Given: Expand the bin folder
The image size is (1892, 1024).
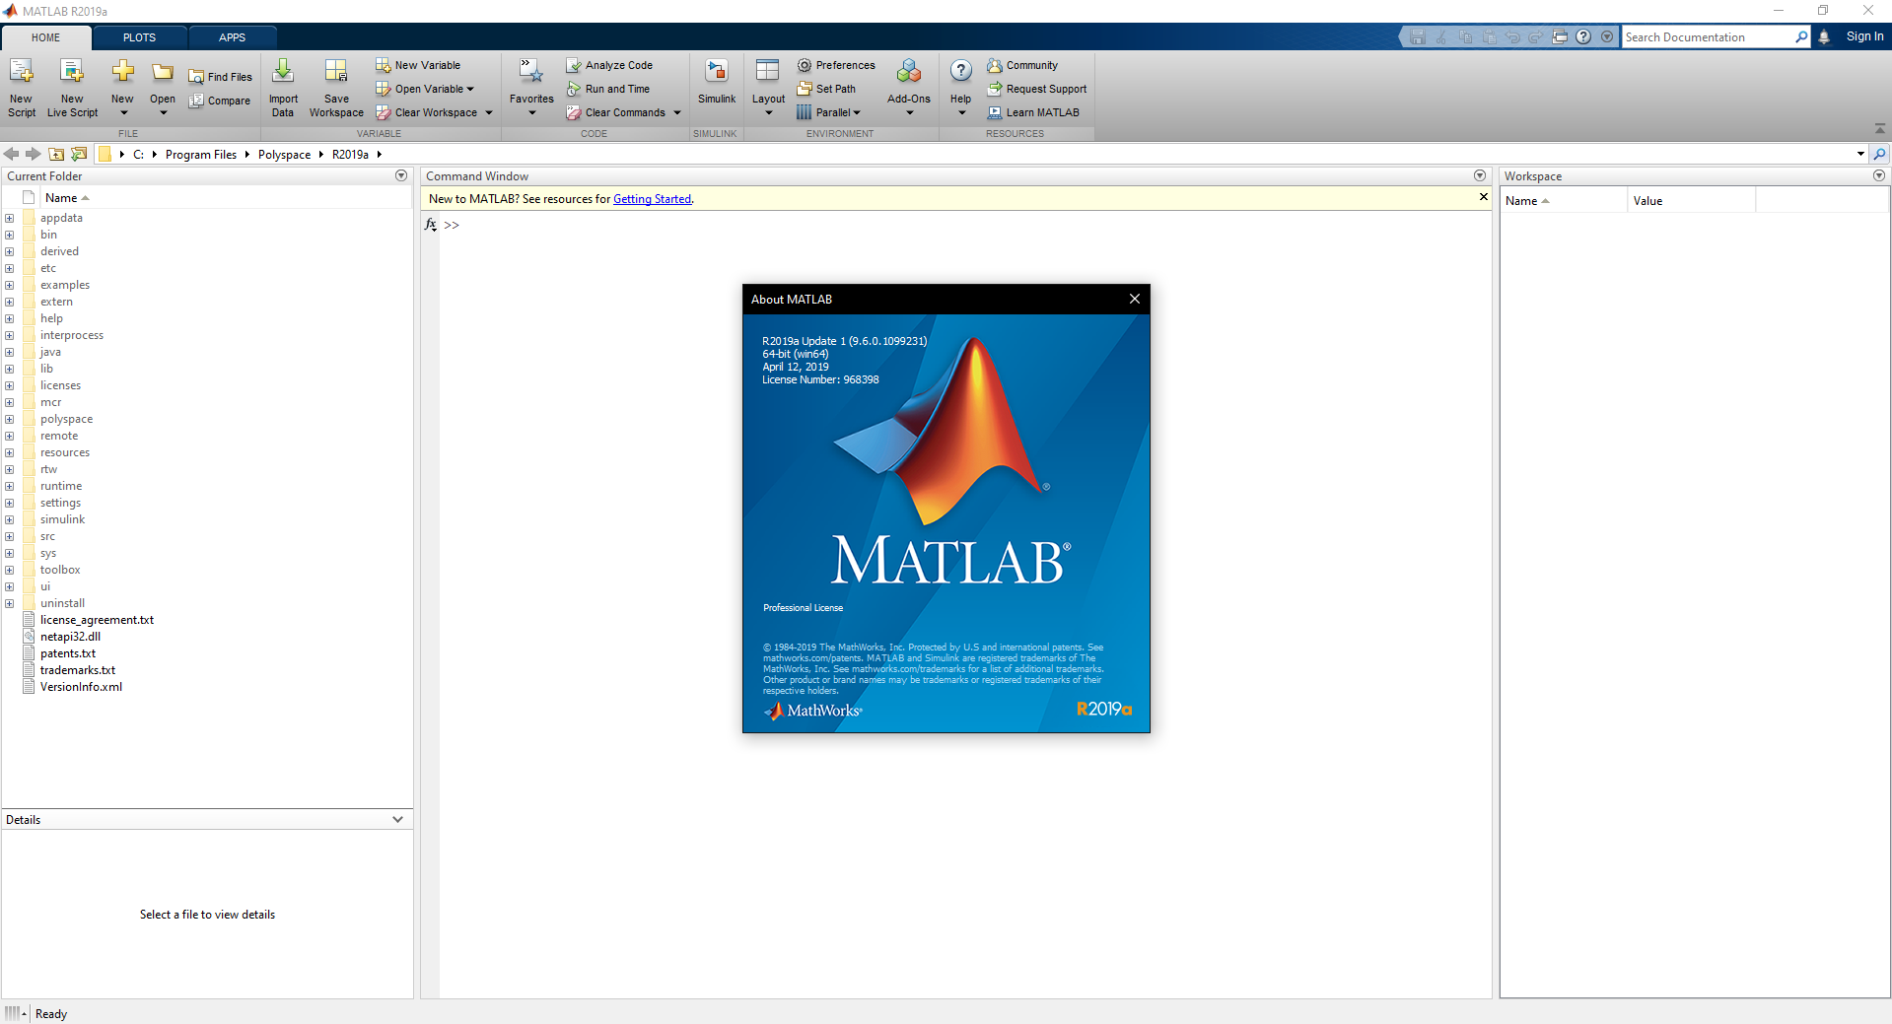Looking at the screenshot, I should [x=9, y=235].
